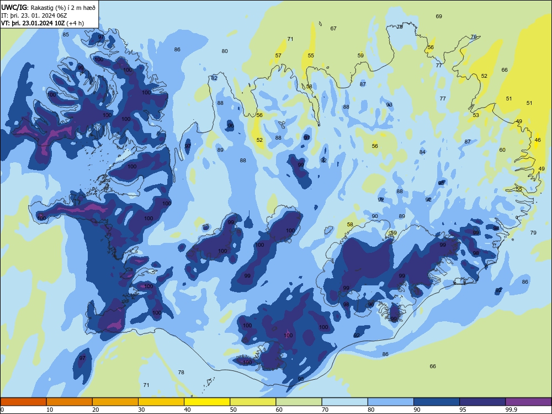Viewport: 552px width, 414px height.
Task: Pick the bright yellow 40–50 legend swatch
Action: pyautogui.click(x=207, y=402)
